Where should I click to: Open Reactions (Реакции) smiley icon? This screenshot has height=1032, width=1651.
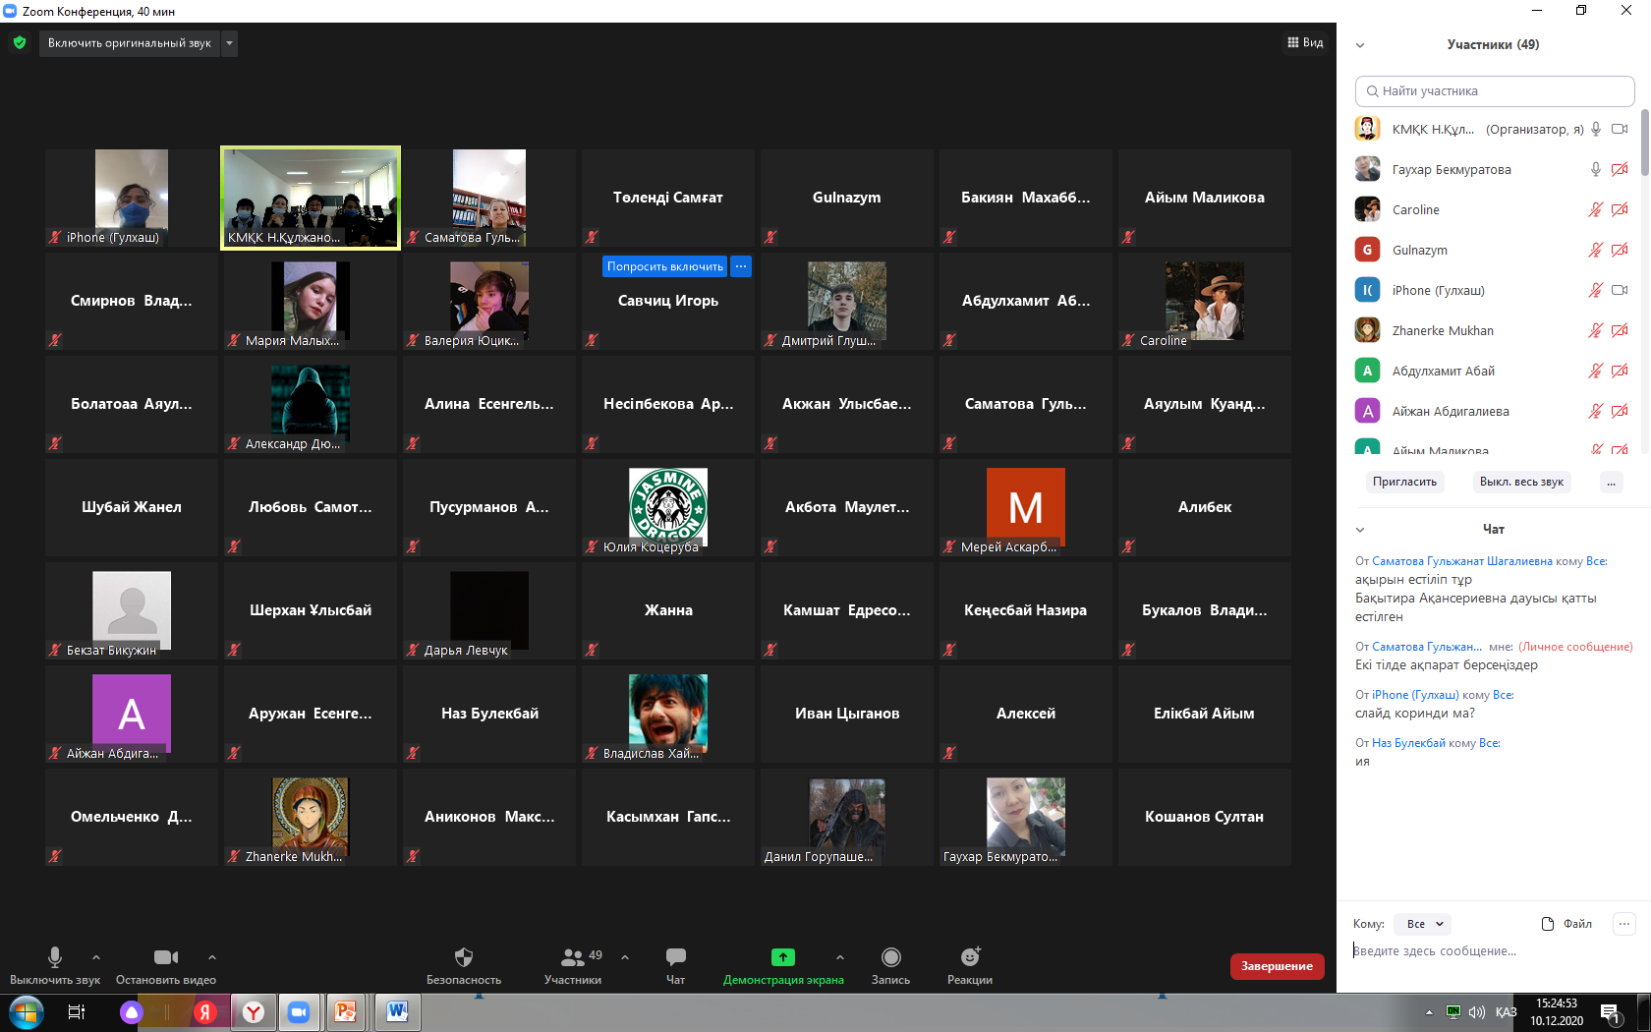tap(970, 957)
